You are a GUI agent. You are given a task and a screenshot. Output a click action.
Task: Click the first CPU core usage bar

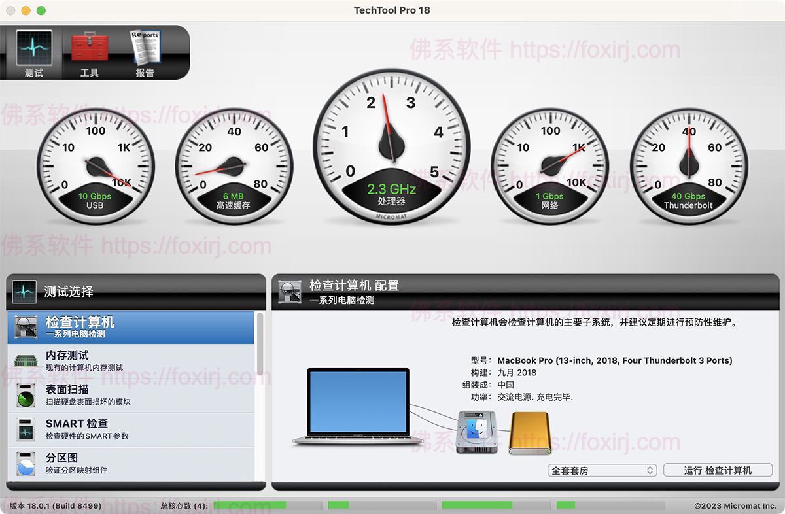(250, 505)
